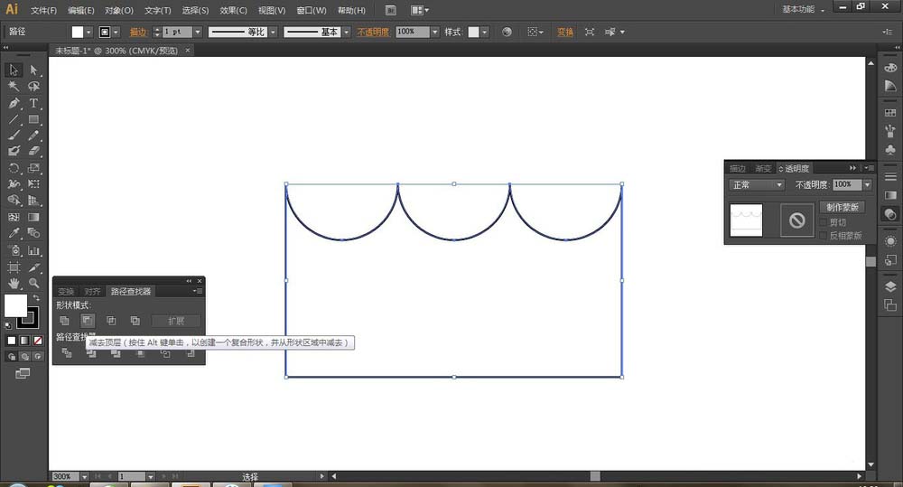This screenshot has width=903, height=487.
Task: Click the 变换 link in control bar
Action: point(564,32)
